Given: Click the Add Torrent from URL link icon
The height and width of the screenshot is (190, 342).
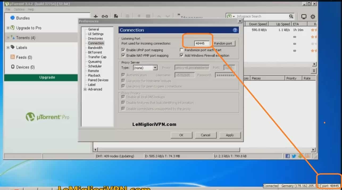Looking at the screenshot, I should [105, 17].
